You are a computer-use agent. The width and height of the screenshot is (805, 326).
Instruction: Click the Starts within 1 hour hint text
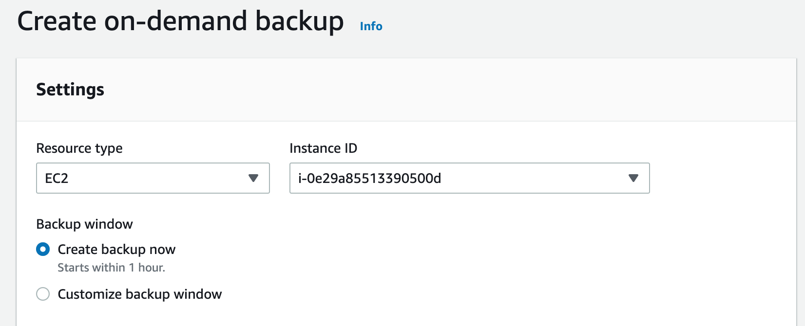pyautogui.click(x=111, y=268)
